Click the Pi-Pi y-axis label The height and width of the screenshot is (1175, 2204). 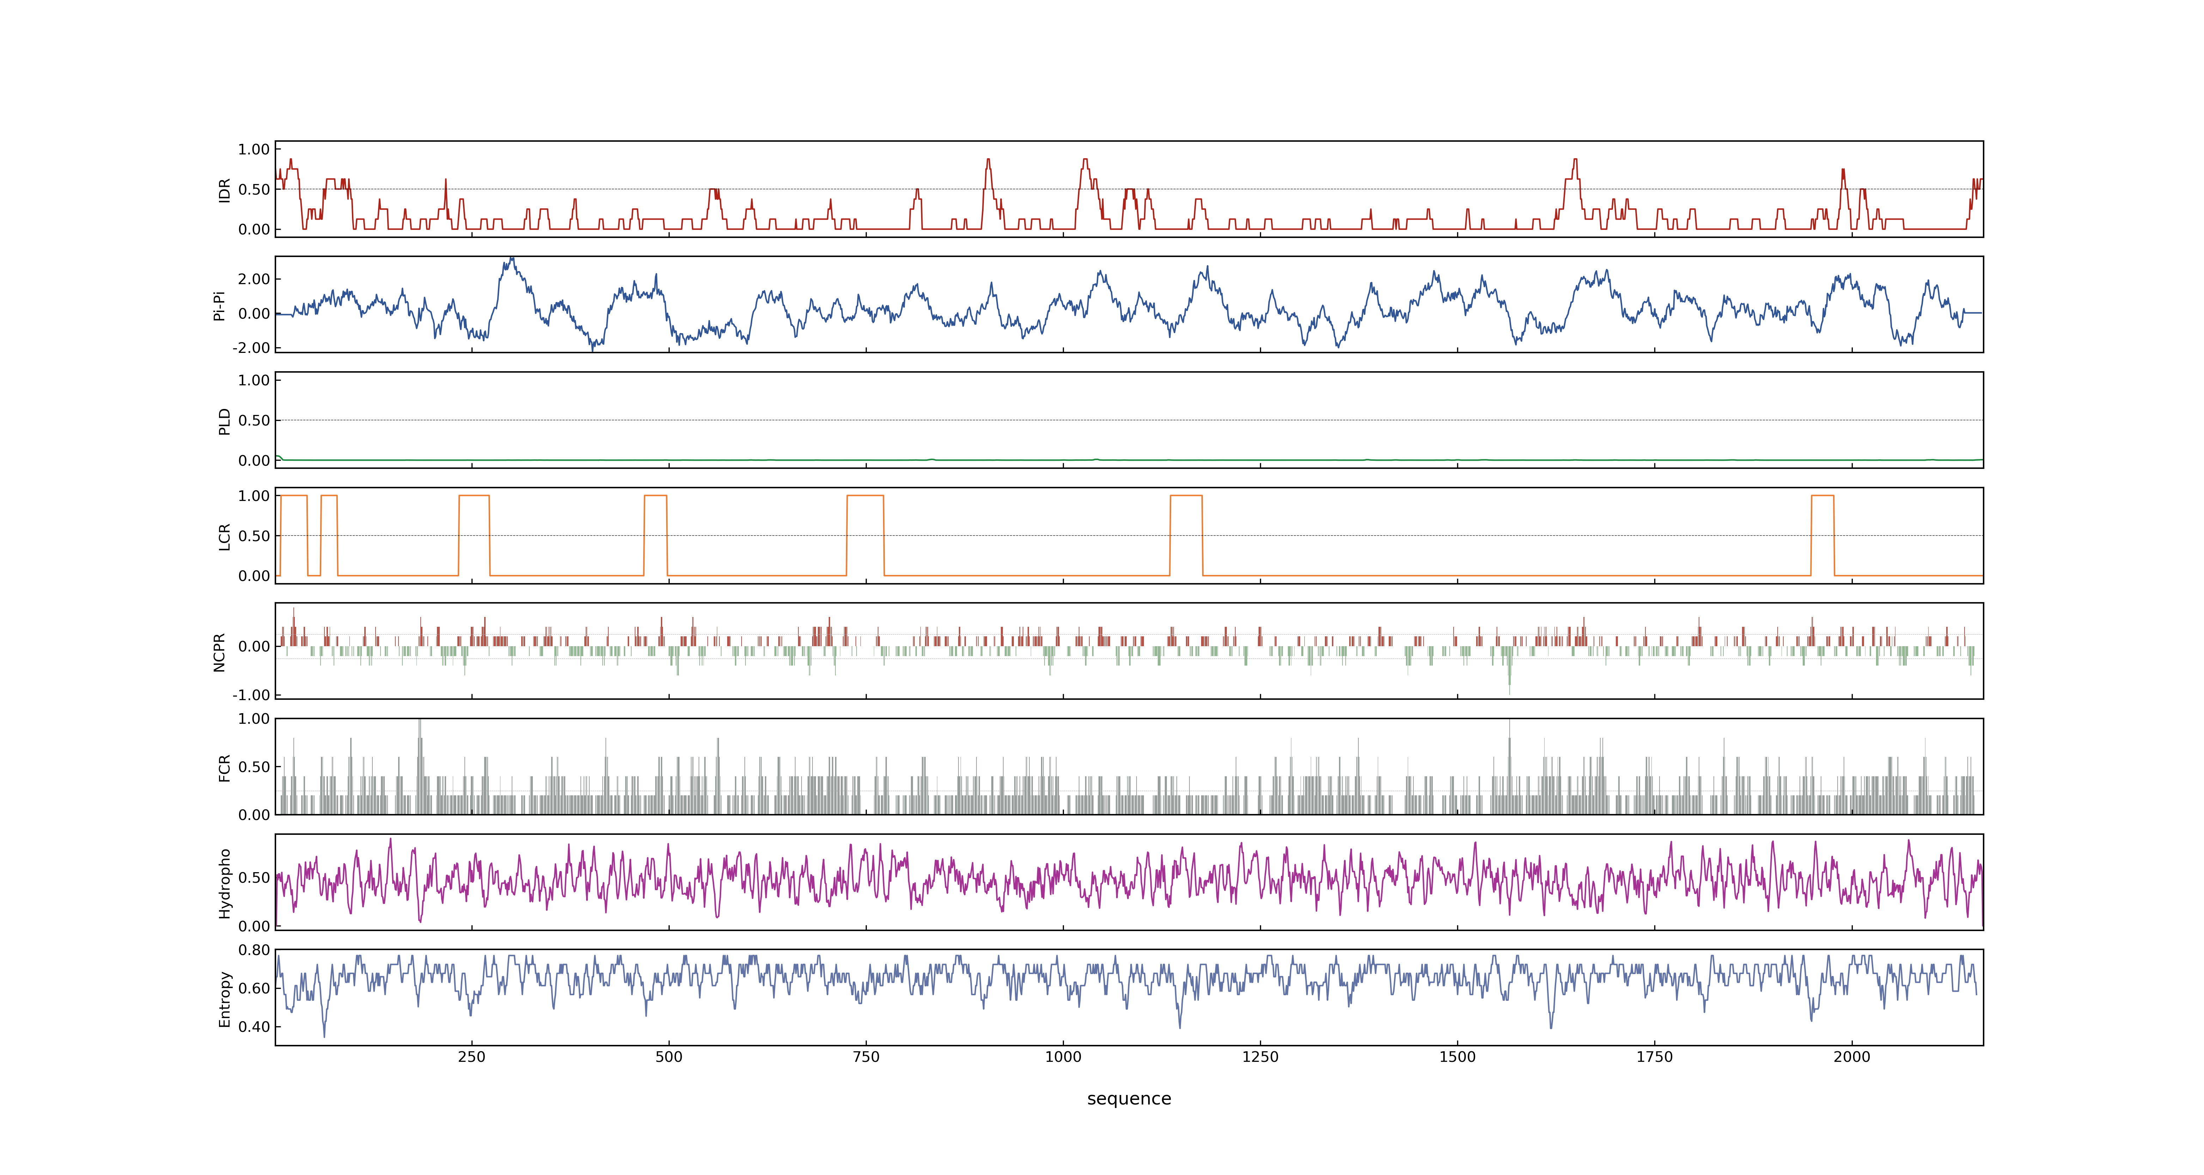click(219, 305)
